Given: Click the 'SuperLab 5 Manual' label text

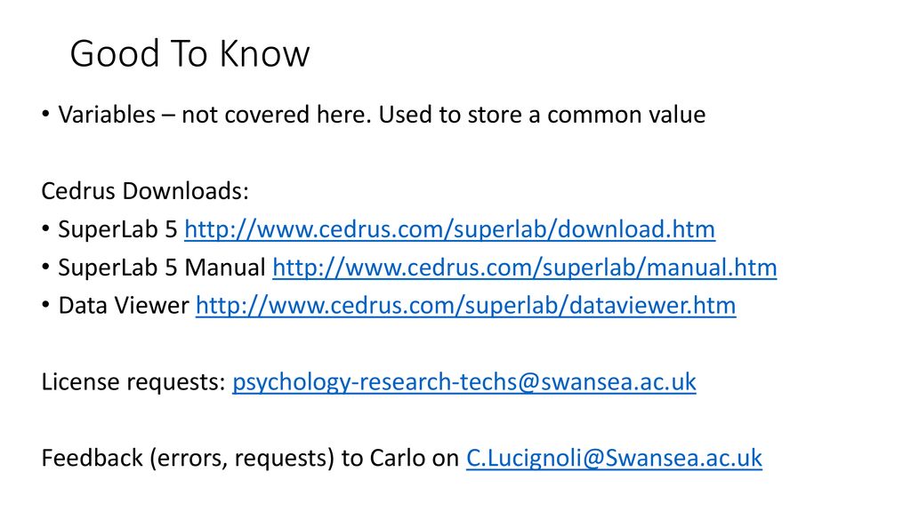Looking at the screenshot, I should click(x=162, y=268).
